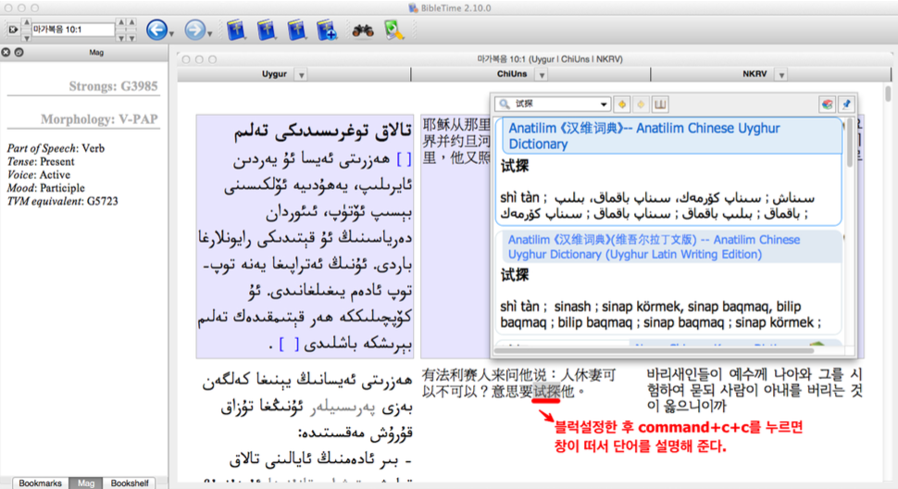Open the Uygur module dropdown
898x489 pixels.
point(301,75)
